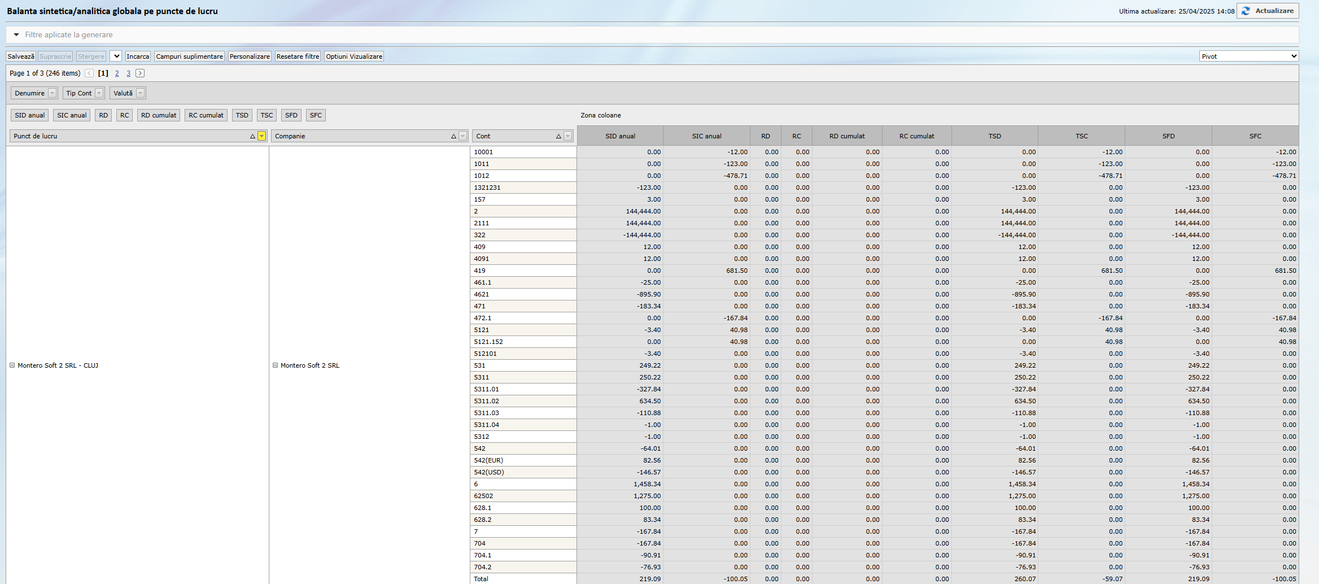Collapse the Montero Soft 2 SRL - CLUJ row
Screen dimensions: 1319x584
(x=12, y=365)
